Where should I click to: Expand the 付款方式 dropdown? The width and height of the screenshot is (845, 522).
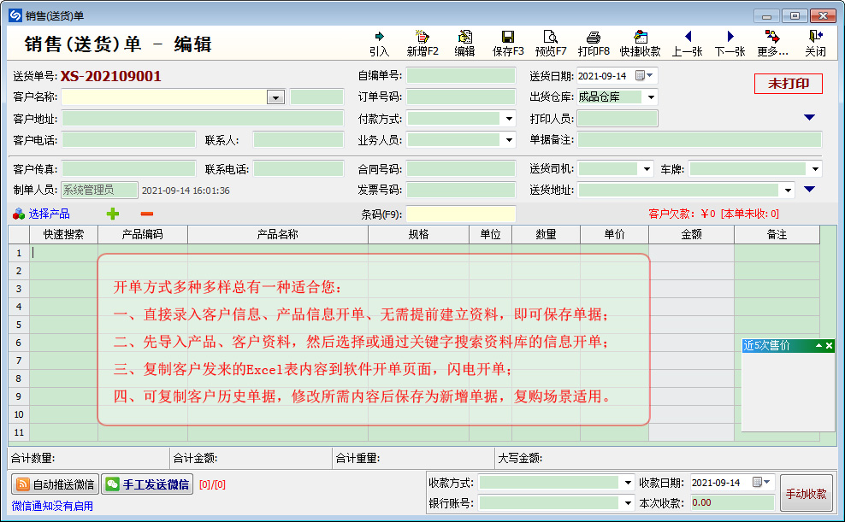tap(509, 119)
